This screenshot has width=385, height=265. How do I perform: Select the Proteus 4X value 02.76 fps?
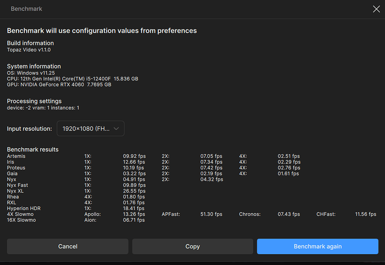(x=289, y=168)
